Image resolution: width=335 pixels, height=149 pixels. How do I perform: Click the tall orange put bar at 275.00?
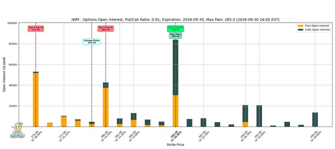[x=36, y=100]
